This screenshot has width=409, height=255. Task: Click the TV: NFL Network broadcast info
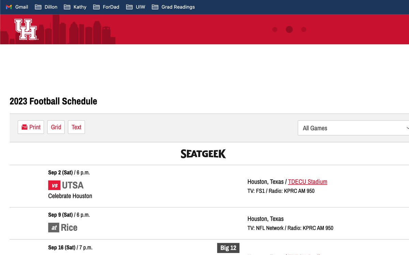tap(266, 228)
